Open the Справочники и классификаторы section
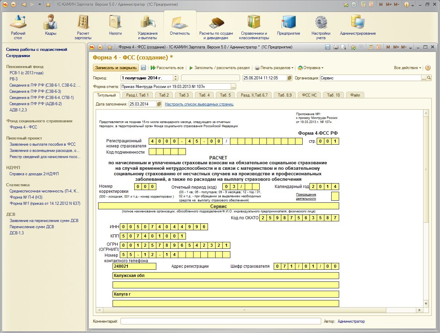Viewport: 440px width, 333px height. click(254, 27)
